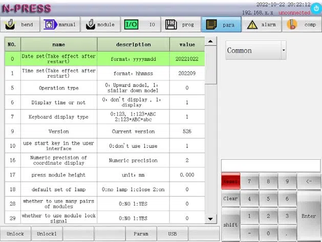
Task: Tap keypad digit 0
Action: 268,233
